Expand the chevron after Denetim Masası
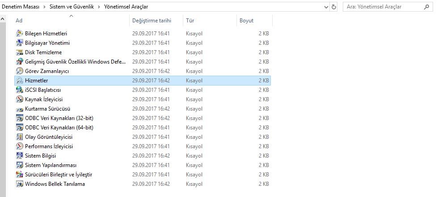This screenshot has width=438, height=197. click(x=44, y=7)
